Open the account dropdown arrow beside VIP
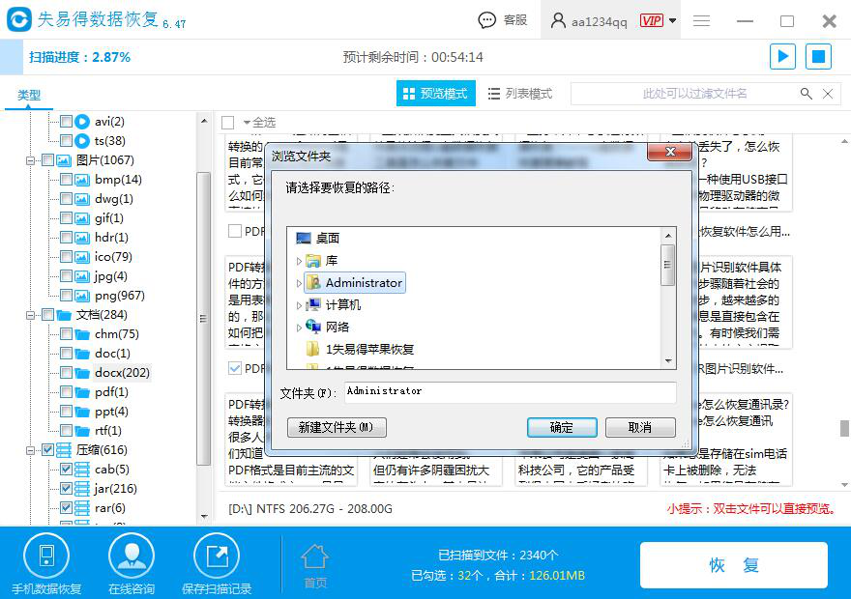The height and width of the screenshot is (599, 851). (672, 20)
